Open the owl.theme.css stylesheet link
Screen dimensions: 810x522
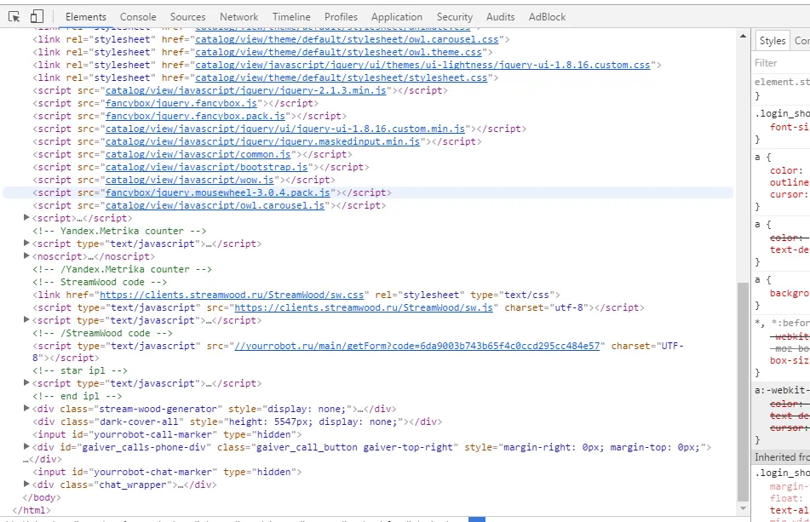click(338, 52)
